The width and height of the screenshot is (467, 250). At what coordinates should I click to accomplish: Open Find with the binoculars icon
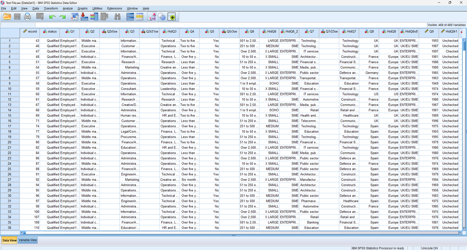pos(117,17)
